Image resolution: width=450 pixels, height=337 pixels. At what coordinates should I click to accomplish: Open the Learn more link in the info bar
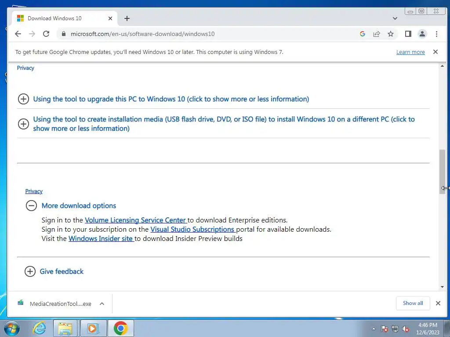tap(410, 52)
